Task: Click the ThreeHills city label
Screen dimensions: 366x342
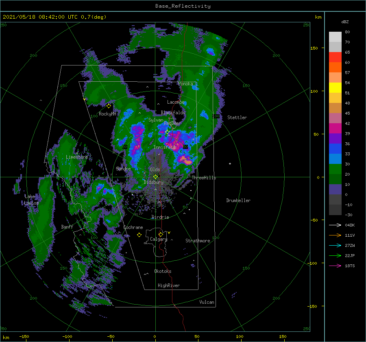Action: [x=204, y=178]
